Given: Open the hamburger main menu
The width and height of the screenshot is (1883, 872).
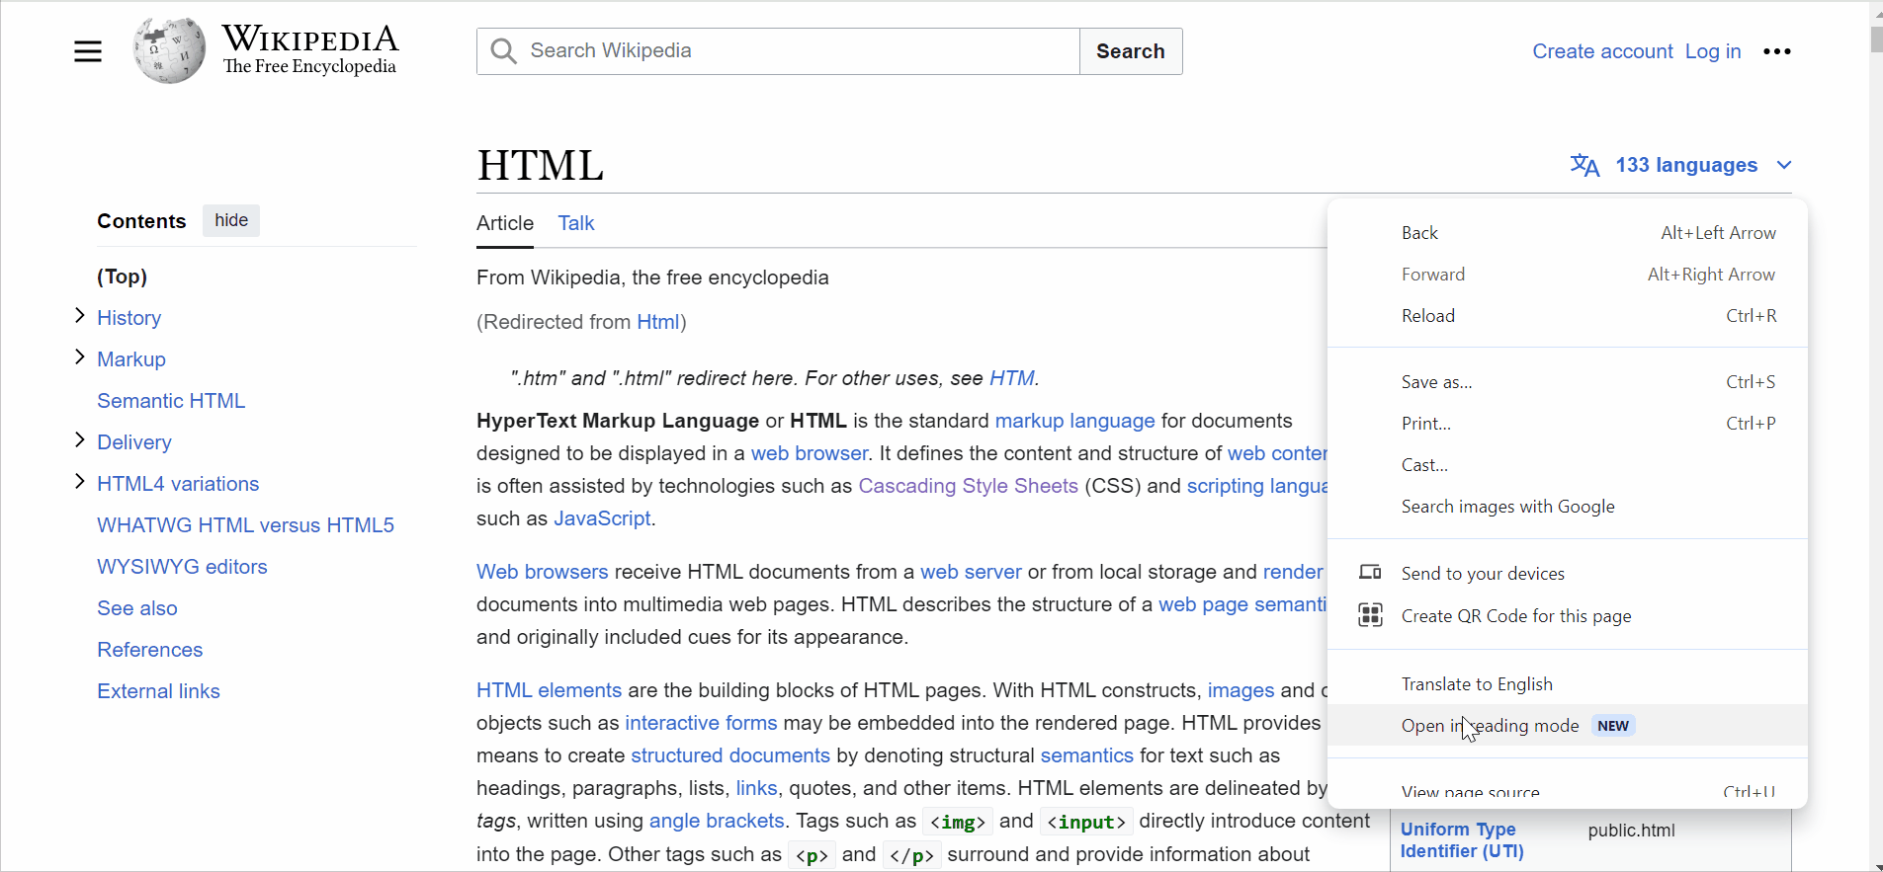Looking at the screenshot, I should [x=88, y=51].
